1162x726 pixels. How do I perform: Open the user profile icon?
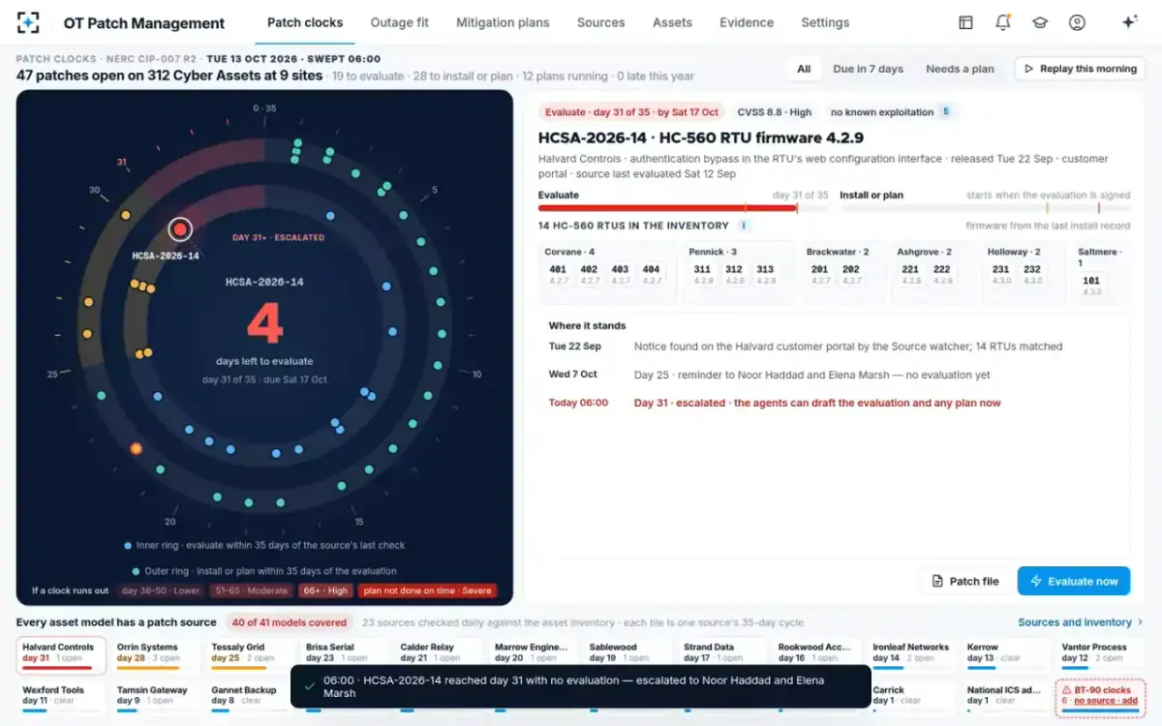click(1077, 22)
